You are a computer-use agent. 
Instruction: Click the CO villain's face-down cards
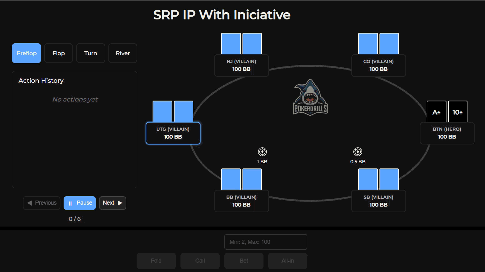pos(378,44)
